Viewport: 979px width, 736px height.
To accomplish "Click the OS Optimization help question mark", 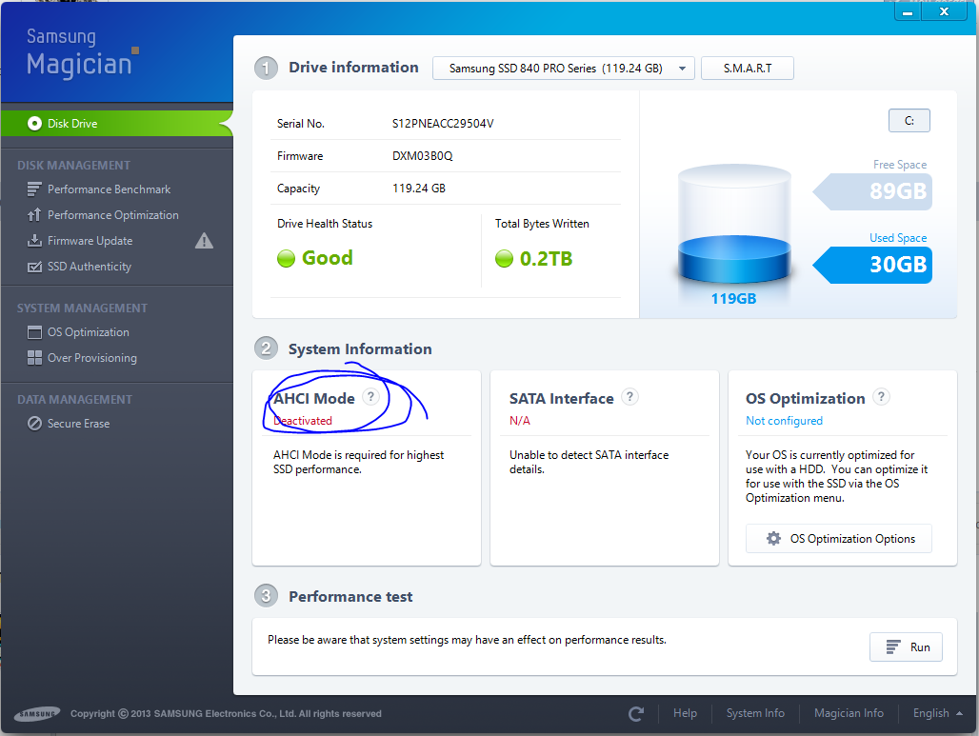I will 881,396.
